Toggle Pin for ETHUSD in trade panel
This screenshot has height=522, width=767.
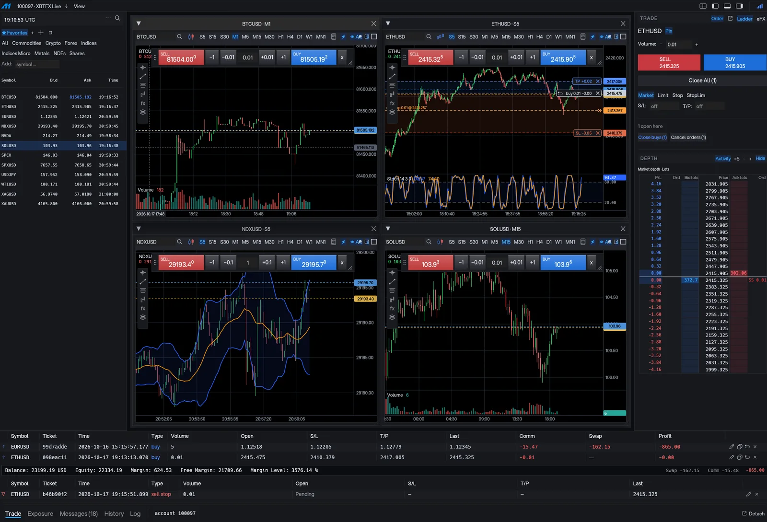[669, 31]
